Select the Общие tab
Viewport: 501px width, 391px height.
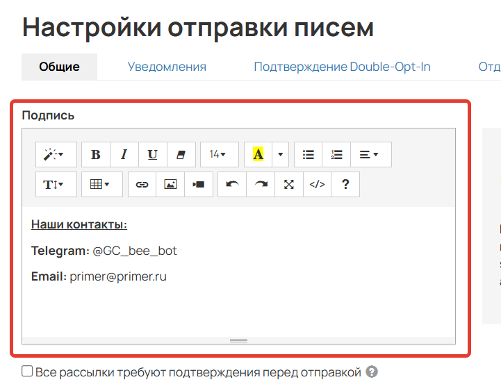coord(60,67)
